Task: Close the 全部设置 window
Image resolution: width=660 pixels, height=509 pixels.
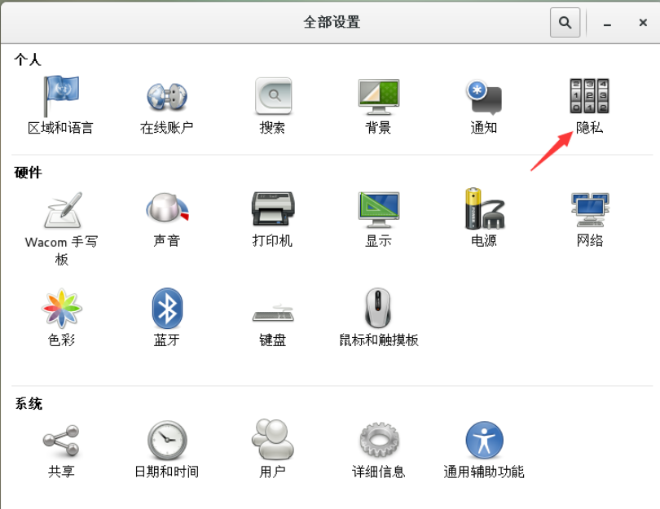Action: point(643,23)
